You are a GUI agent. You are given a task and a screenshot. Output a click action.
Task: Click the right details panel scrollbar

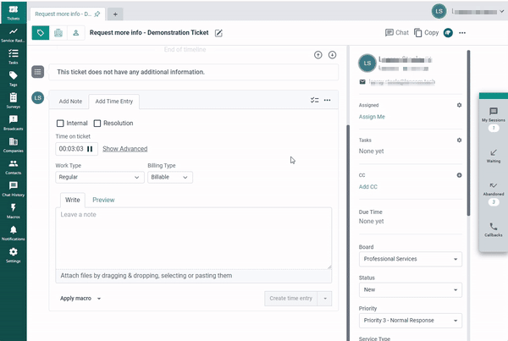[x=468, y=133]
